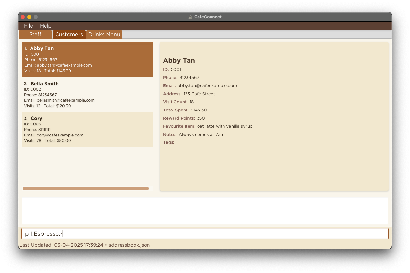Click Cory's Visits 78 Total $50.00 line
The width and height of the screenshot is (410, 273).
(47, 141)
